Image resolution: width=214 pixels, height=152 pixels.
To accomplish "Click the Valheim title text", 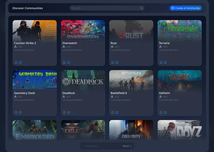I will (164, 93).
